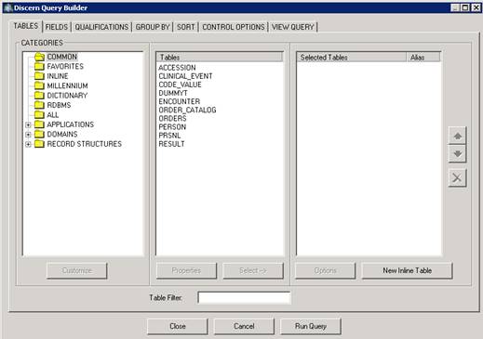This screenshot has width=483, height=339.
Task: Click the Properties button
Action: (186, 270)
